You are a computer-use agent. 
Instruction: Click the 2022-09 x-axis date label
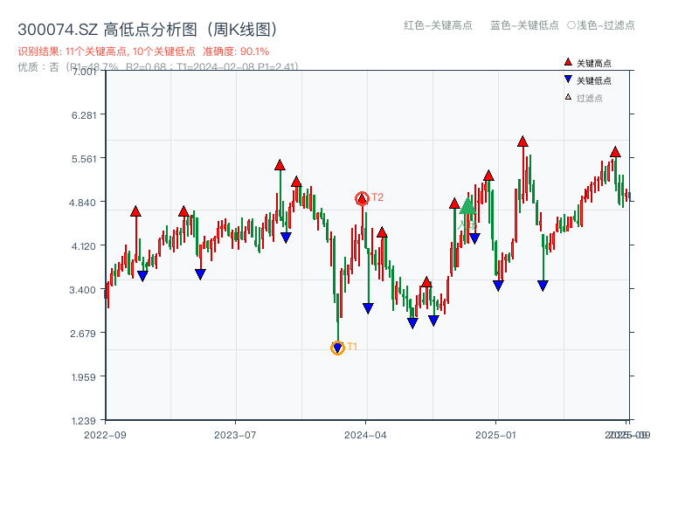point(105,435)
